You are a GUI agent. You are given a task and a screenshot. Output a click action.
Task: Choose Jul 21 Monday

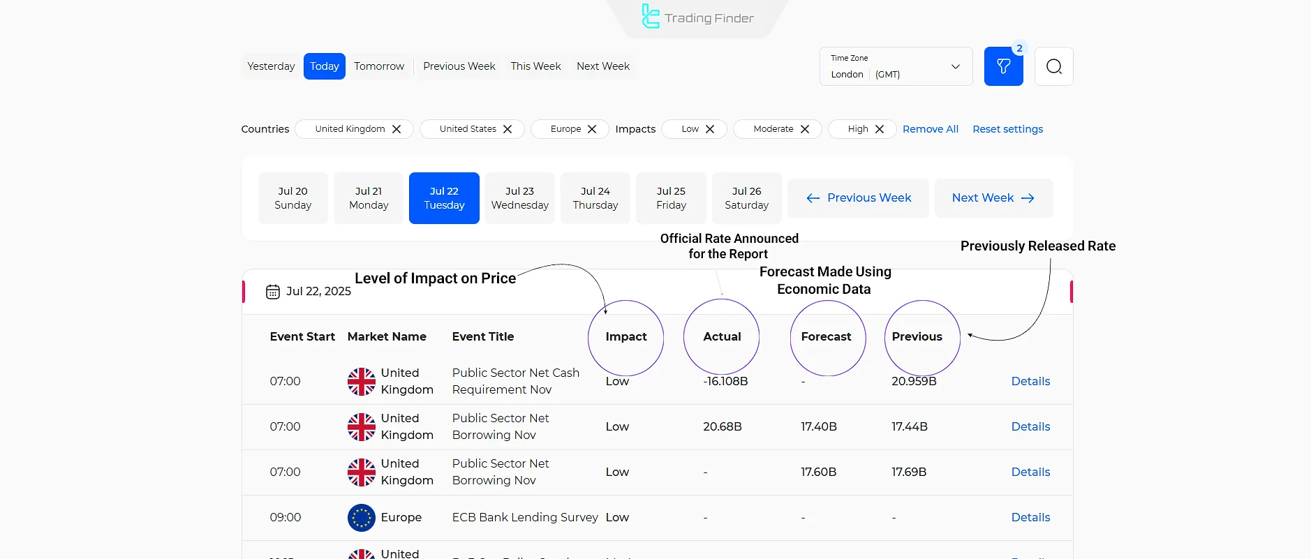369,198
